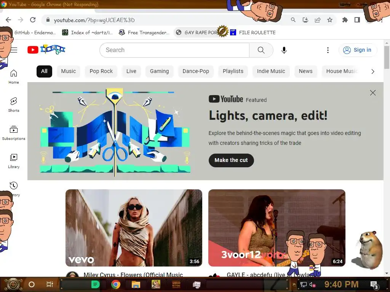The height and width of the screenshot is (292, 390).
Task: Select the Music filter chip
Action: [69, 71]
